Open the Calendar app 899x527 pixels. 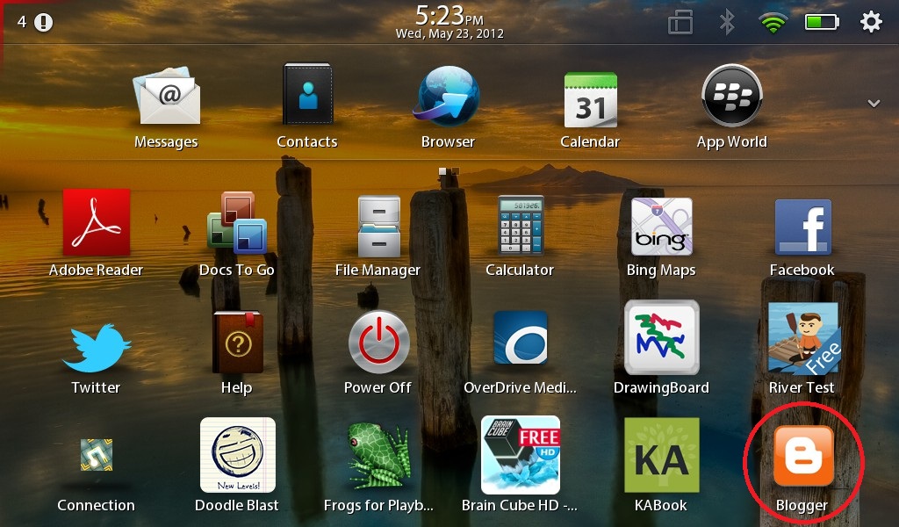(590, 100)
